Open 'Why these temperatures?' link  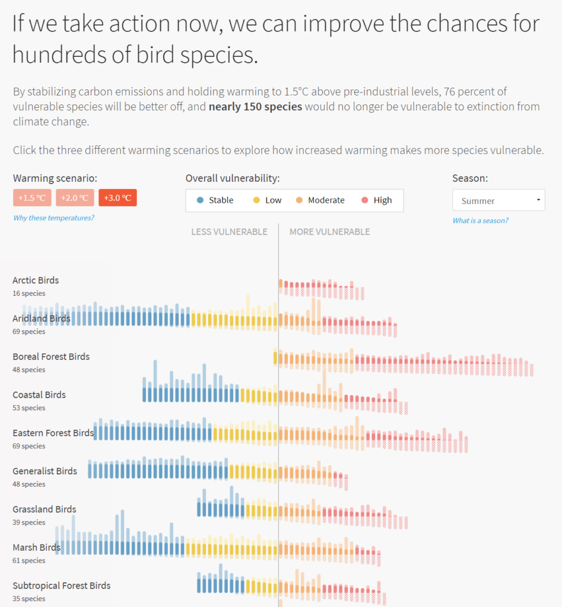tap(53, 218)
